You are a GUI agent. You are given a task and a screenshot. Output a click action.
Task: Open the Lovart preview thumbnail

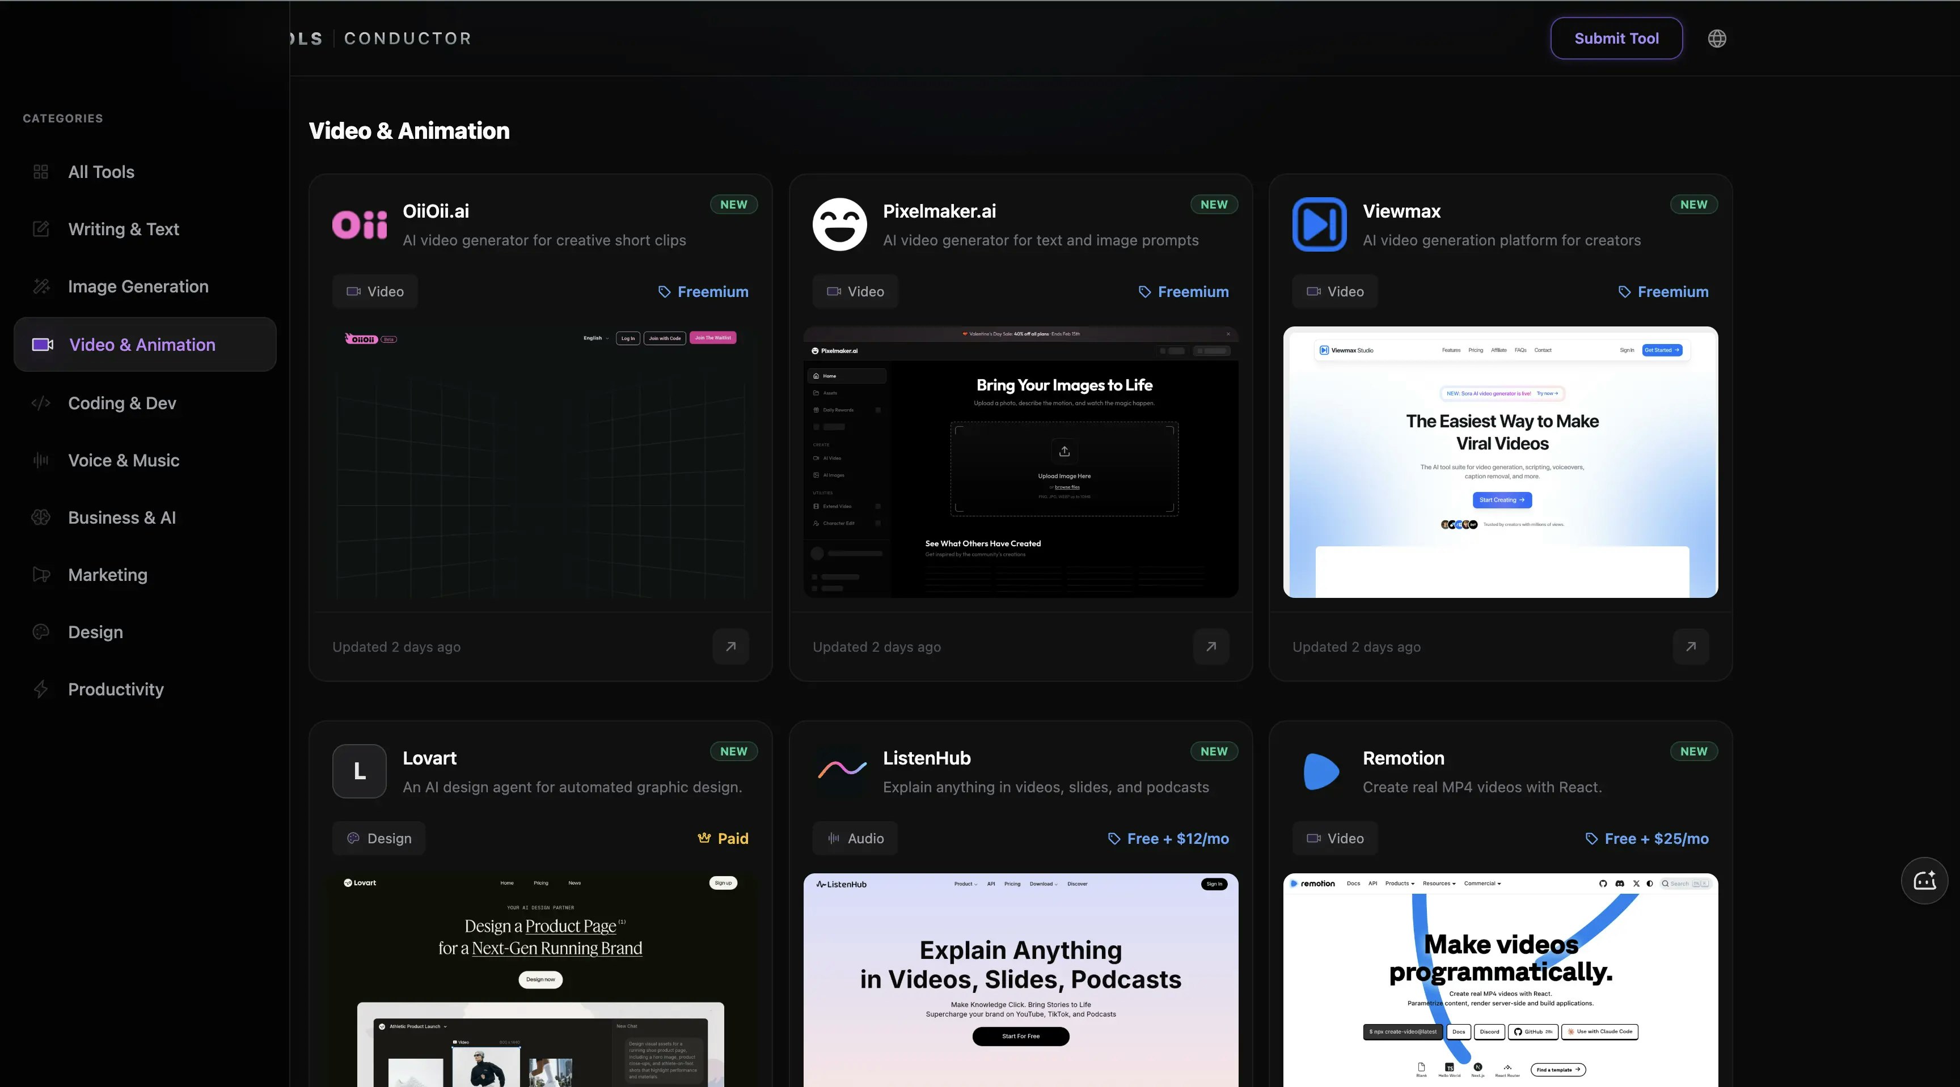(539, 977)
